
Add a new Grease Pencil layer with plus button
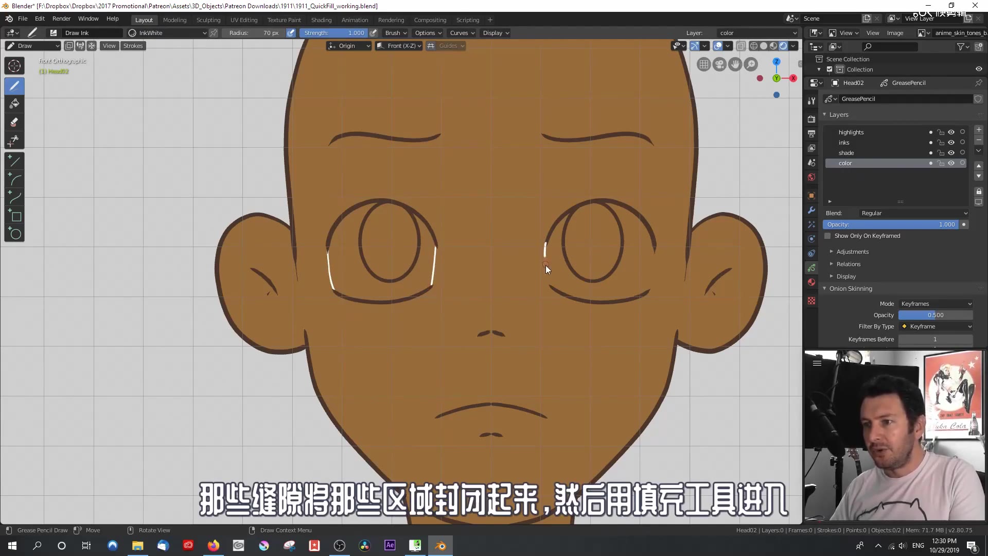pos(979,130)
